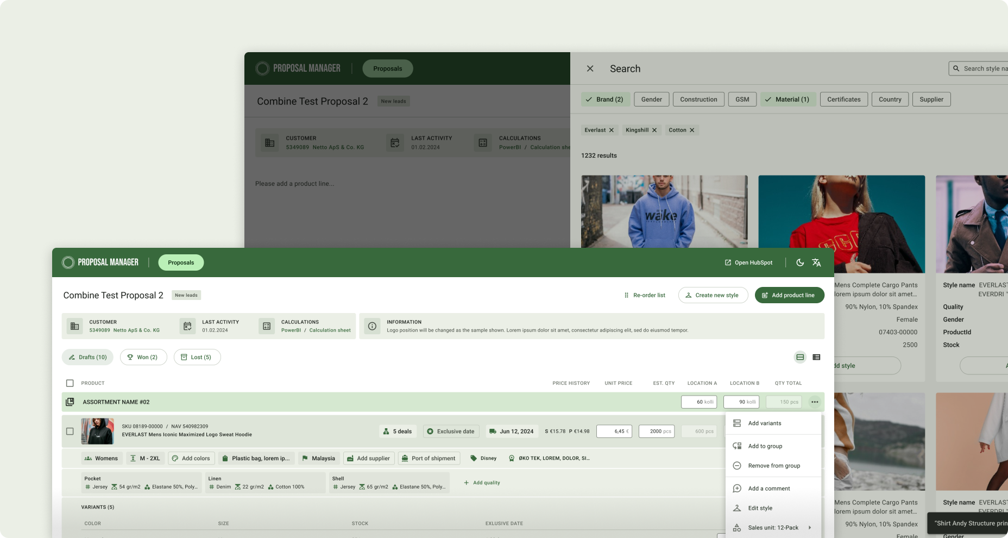Viewport: 1008px width, 538px height.
Task: Open the Certificates filter dropdown
Action: (844, 99)
